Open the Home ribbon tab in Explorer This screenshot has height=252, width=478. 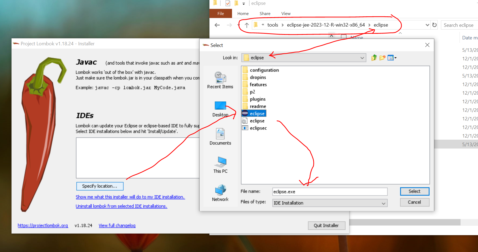[243, 13]
